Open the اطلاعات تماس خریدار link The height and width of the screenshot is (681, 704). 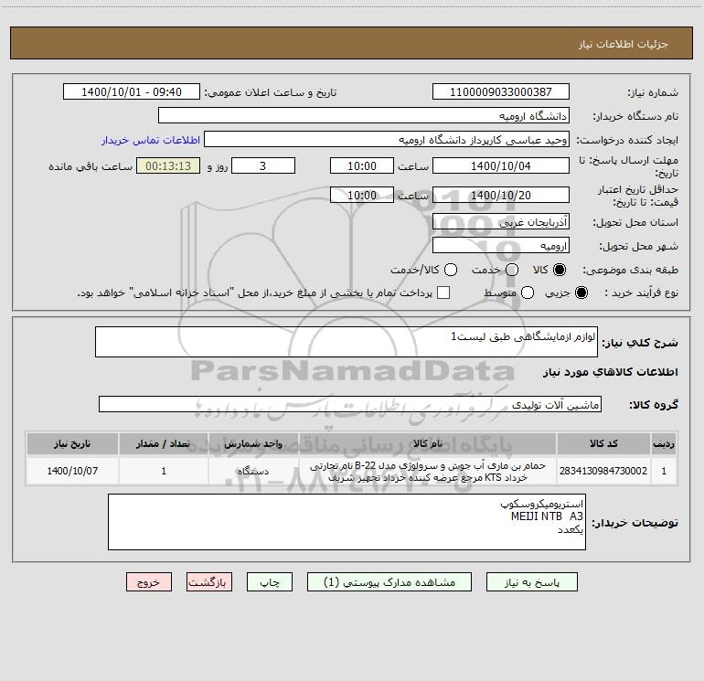151,140
